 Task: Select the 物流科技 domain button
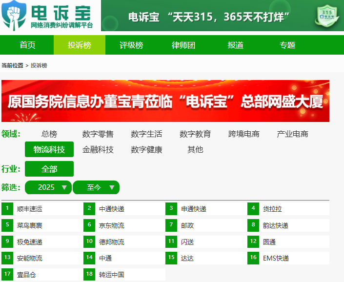click(49, 149)
